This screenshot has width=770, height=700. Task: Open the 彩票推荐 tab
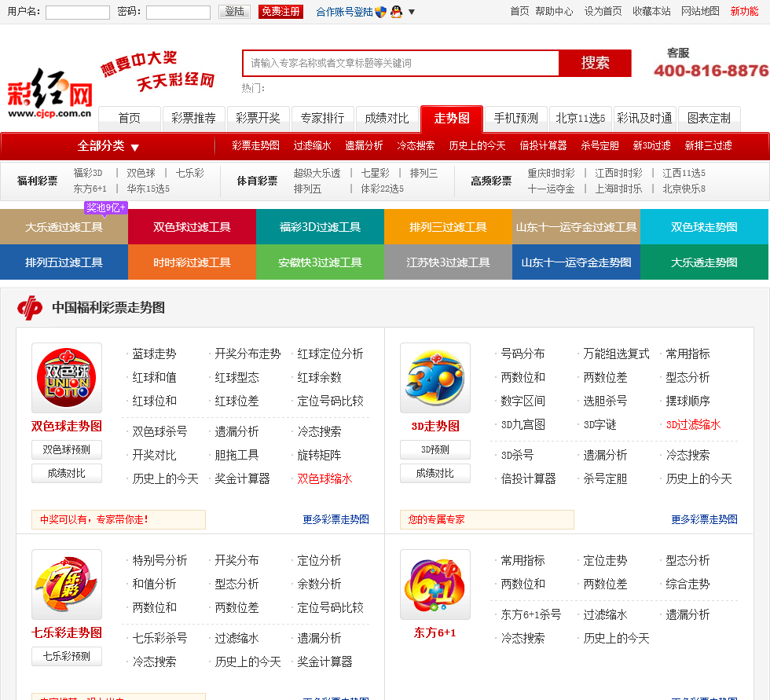coord(193,119)
